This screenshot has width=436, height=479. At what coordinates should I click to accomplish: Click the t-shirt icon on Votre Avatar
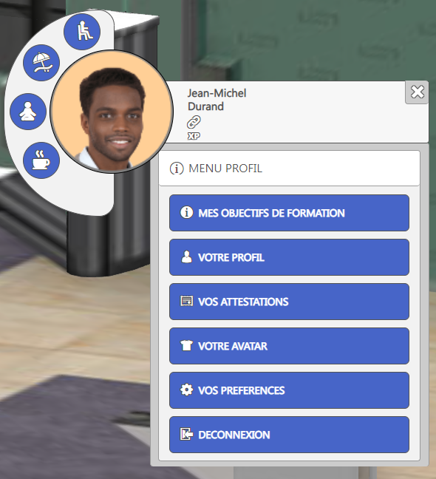tap(186, 345)
